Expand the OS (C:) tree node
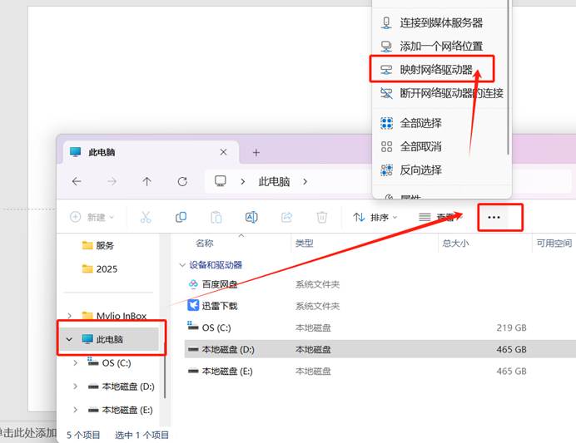The height and width of the screenshot is (443, 576). (x=76, y=363)
